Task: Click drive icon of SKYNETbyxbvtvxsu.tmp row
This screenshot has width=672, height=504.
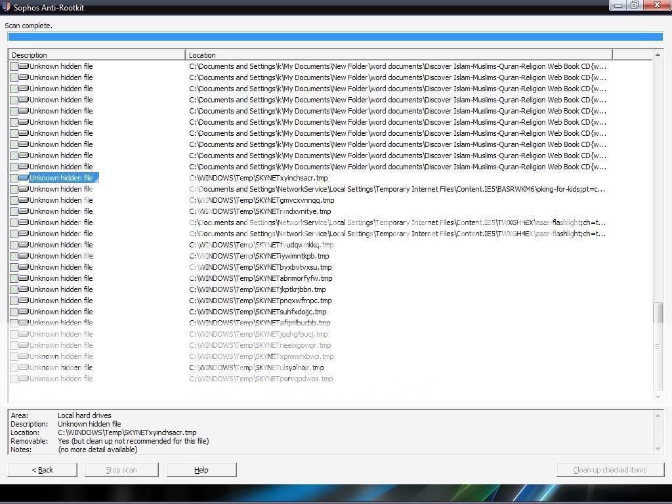Action: tap(24, 267)
